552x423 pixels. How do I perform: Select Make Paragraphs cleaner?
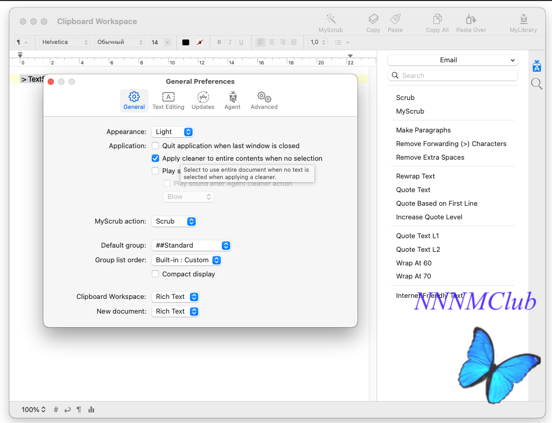pos(423,130)
